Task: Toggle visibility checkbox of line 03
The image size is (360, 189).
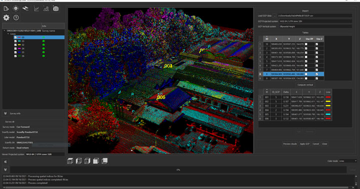Action: pos(16,41)
